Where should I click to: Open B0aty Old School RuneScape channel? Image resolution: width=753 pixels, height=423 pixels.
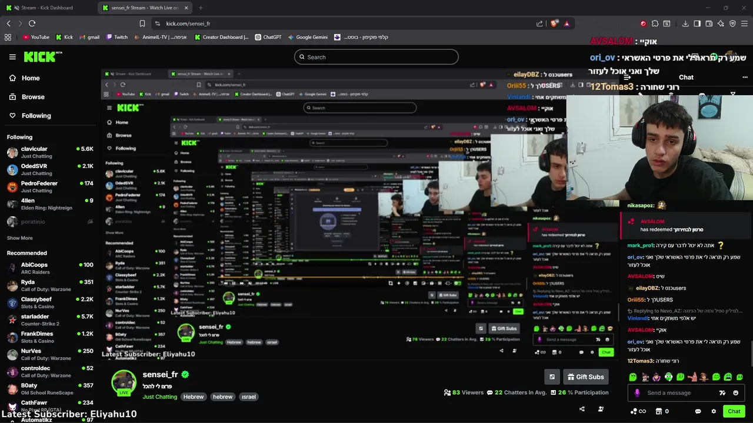click(x=50, y=389)
